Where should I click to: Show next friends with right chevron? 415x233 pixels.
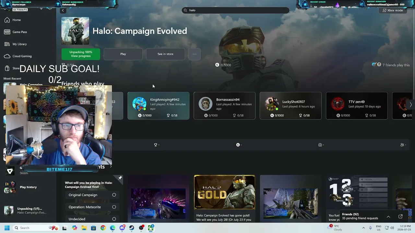(411, 105)
